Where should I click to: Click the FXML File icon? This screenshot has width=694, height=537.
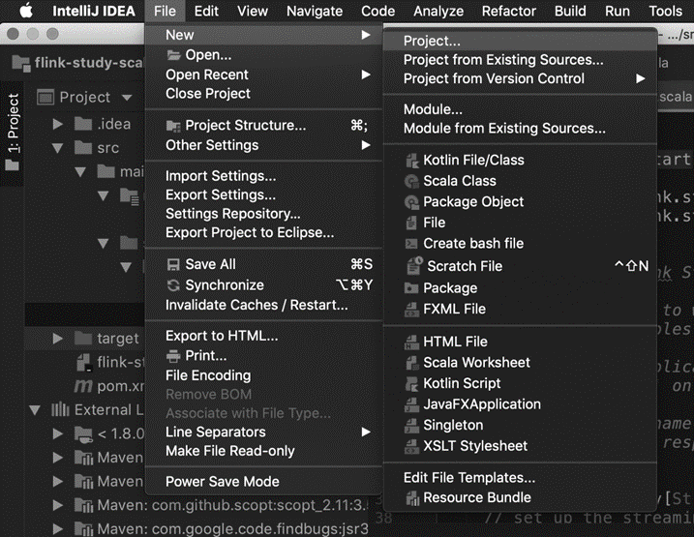(x=412, y=309)
